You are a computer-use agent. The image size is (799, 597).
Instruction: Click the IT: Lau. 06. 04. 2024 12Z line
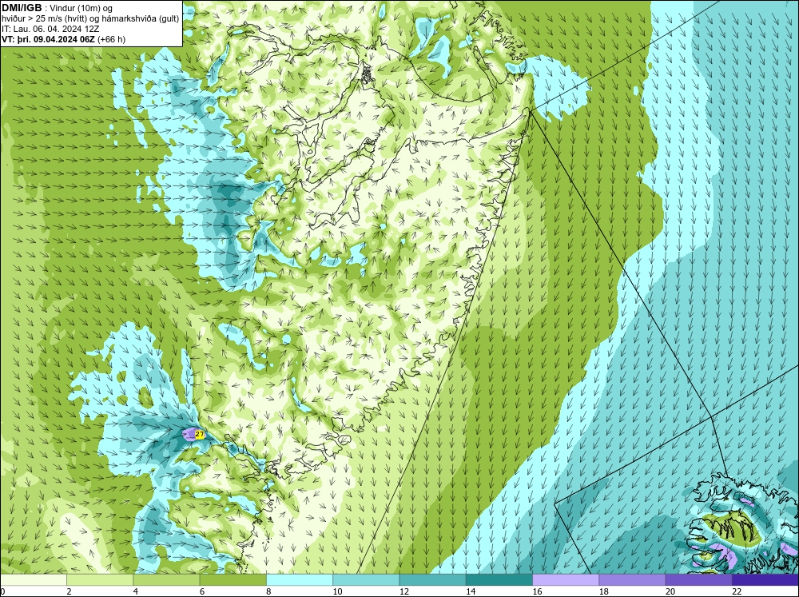50,29
